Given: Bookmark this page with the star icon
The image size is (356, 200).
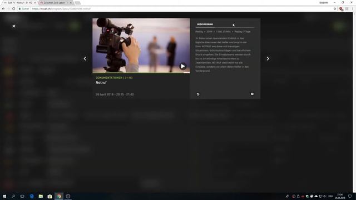Looking at the screenshot, I should tap(335, 9).
